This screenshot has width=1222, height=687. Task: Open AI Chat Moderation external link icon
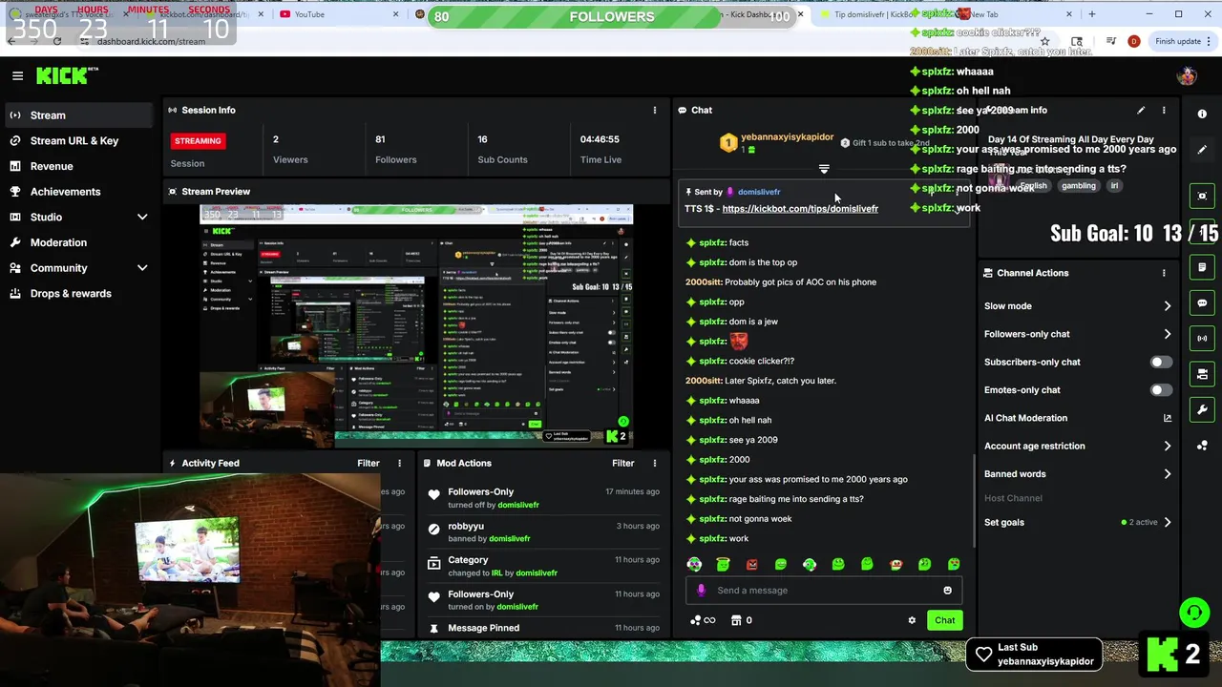click(x=1167, y=418)
